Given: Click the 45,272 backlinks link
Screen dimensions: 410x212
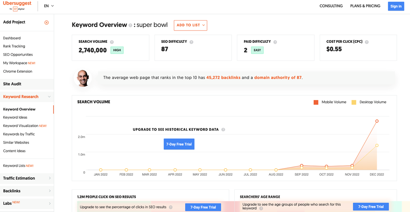Looking at the screenshot, I should pyautogui.click(x=223, y=78).
